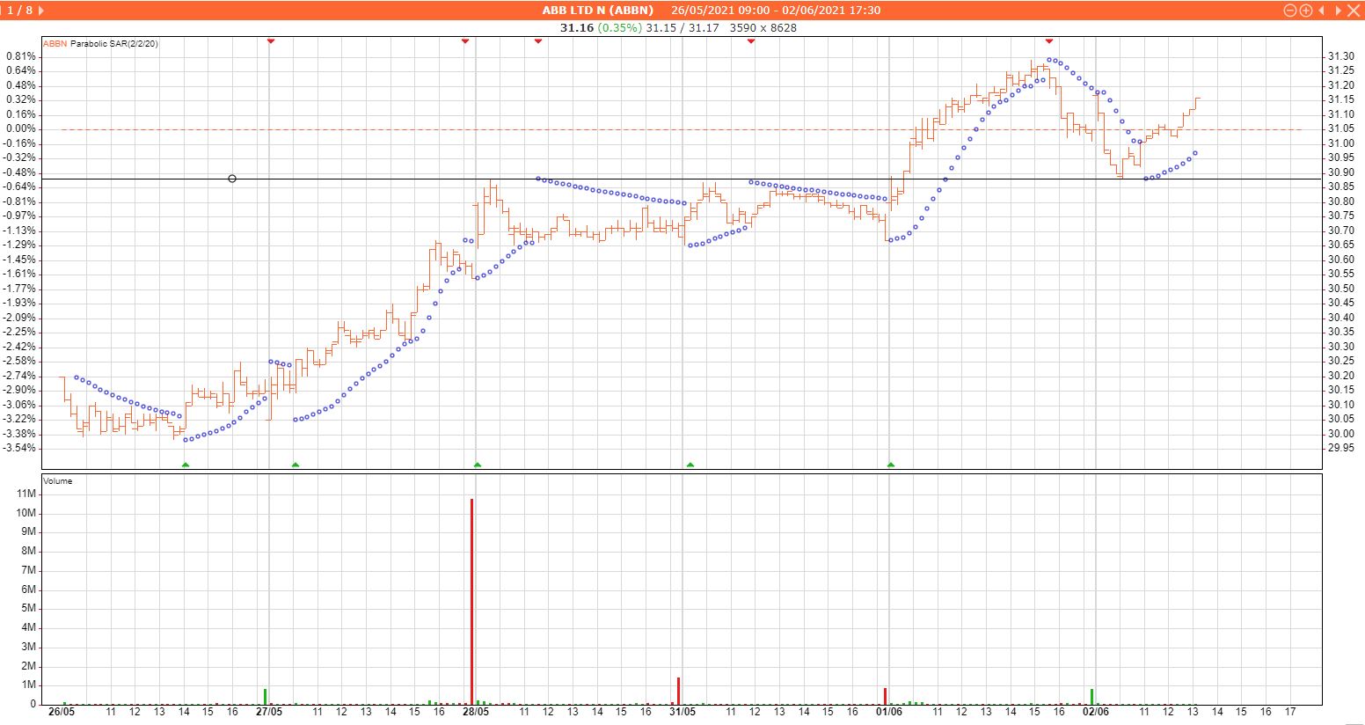The width and height of the screenshot is (1365, 725).
Task: Click the ABBN series legend label
Action: [55, 43]
